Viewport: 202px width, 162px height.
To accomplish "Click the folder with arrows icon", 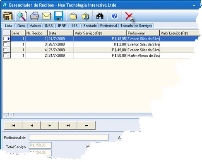I will 85,16.
